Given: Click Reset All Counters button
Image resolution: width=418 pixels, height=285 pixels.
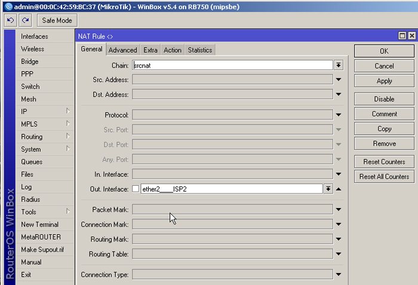Looking at the screenshot, I should click(384, 177).
